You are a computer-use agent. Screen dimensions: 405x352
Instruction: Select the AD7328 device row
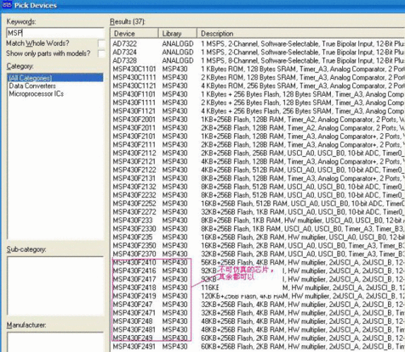(x=258, y=61)
